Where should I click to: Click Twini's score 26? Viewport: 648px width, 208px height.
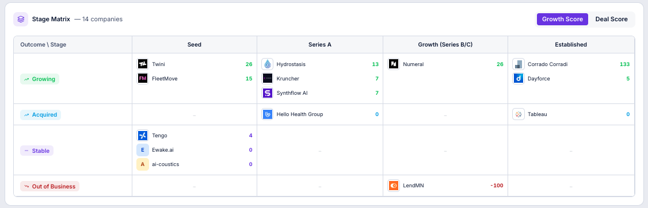click(249, 64)
